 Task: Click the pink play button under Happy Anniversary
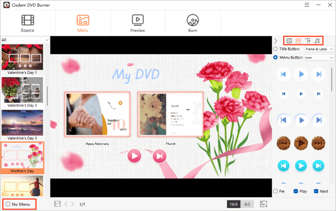coord(134,156)
